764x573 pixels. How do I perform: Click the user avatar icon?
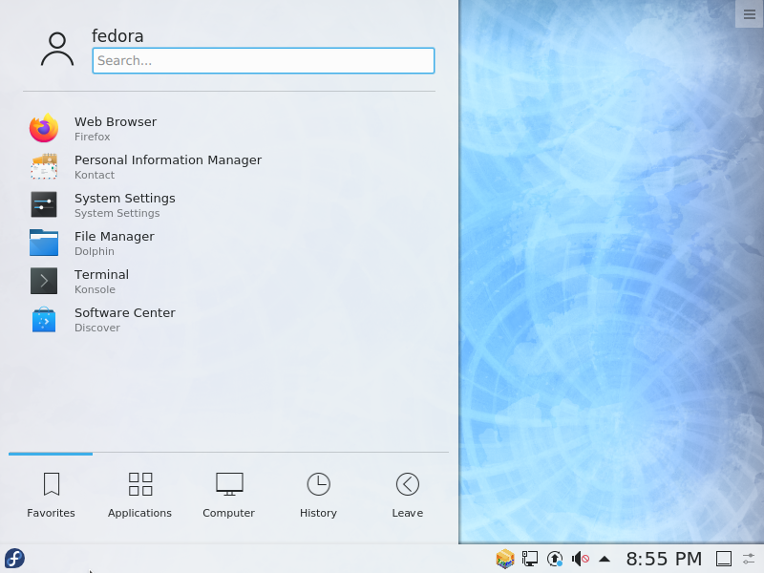pyautogui.click(x=57, y=50)
